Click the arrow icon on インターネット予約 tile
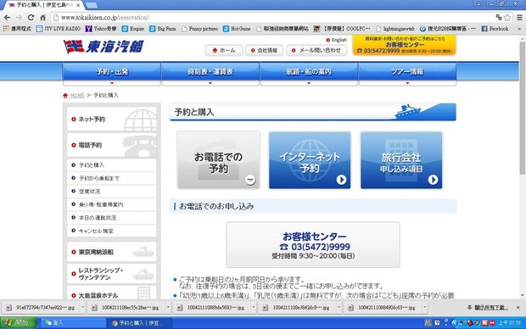Image resolution: width=526 pixels, height=329 pixels. point(341,180)
